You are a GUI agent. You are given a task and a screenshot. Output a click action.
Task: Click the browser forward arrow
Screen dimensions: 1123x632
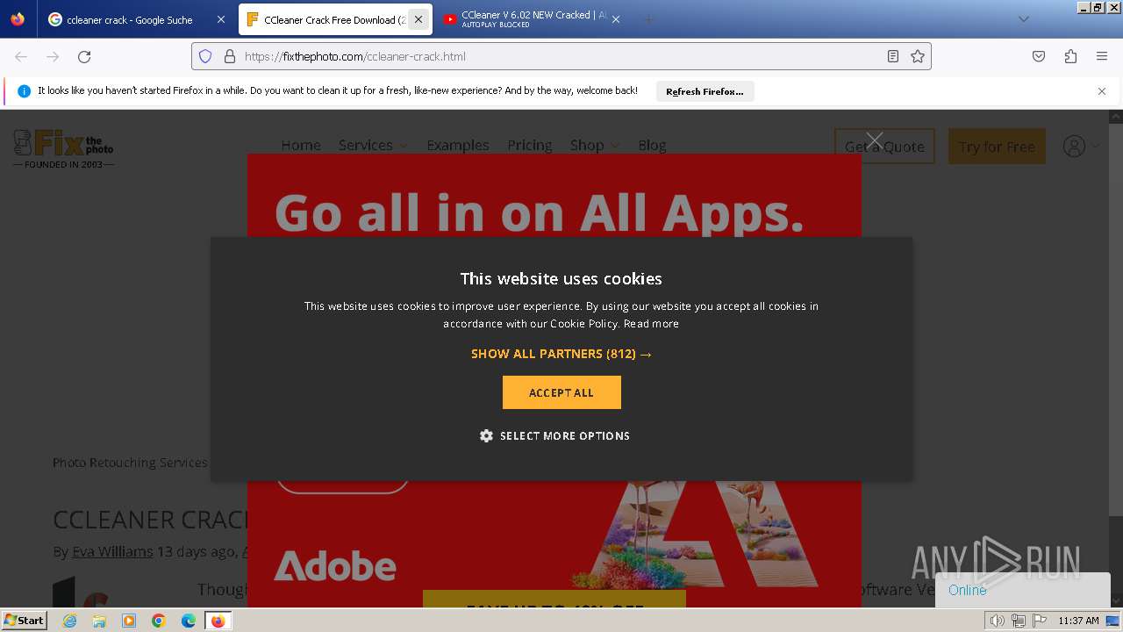pos(53,56)
